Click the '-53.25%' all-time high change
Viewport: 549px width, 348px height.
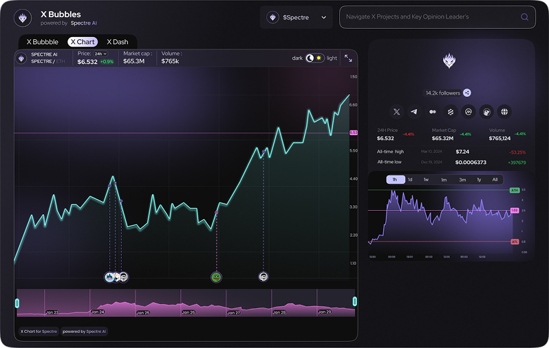(x=517, y=152)
